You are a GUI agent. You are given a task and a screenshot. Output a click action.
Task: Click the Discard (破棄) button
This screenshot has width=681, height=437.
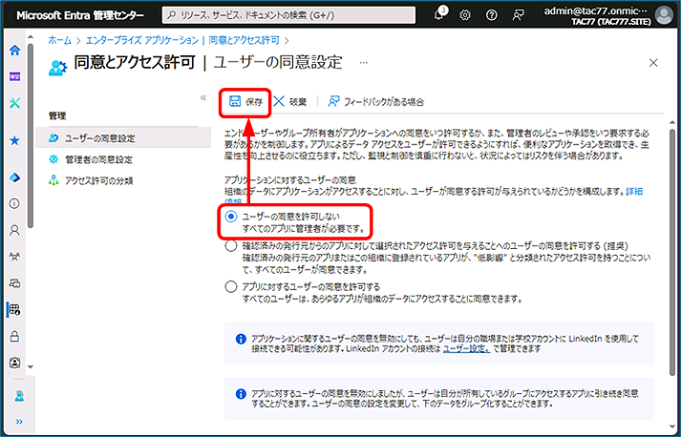[290, 102]
